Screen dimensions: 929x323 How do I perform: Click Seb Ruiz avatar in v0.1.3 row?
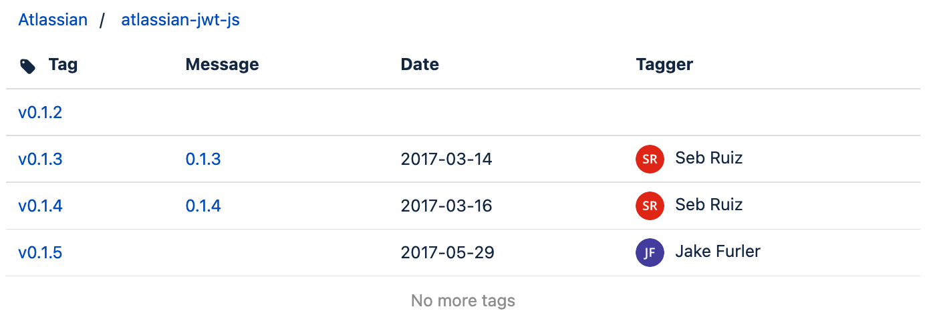(649, 159)
